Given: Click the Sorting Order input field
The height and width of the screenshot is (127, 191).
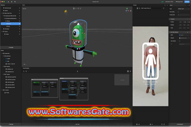Looking at the screenshot, I should point(184,15).
